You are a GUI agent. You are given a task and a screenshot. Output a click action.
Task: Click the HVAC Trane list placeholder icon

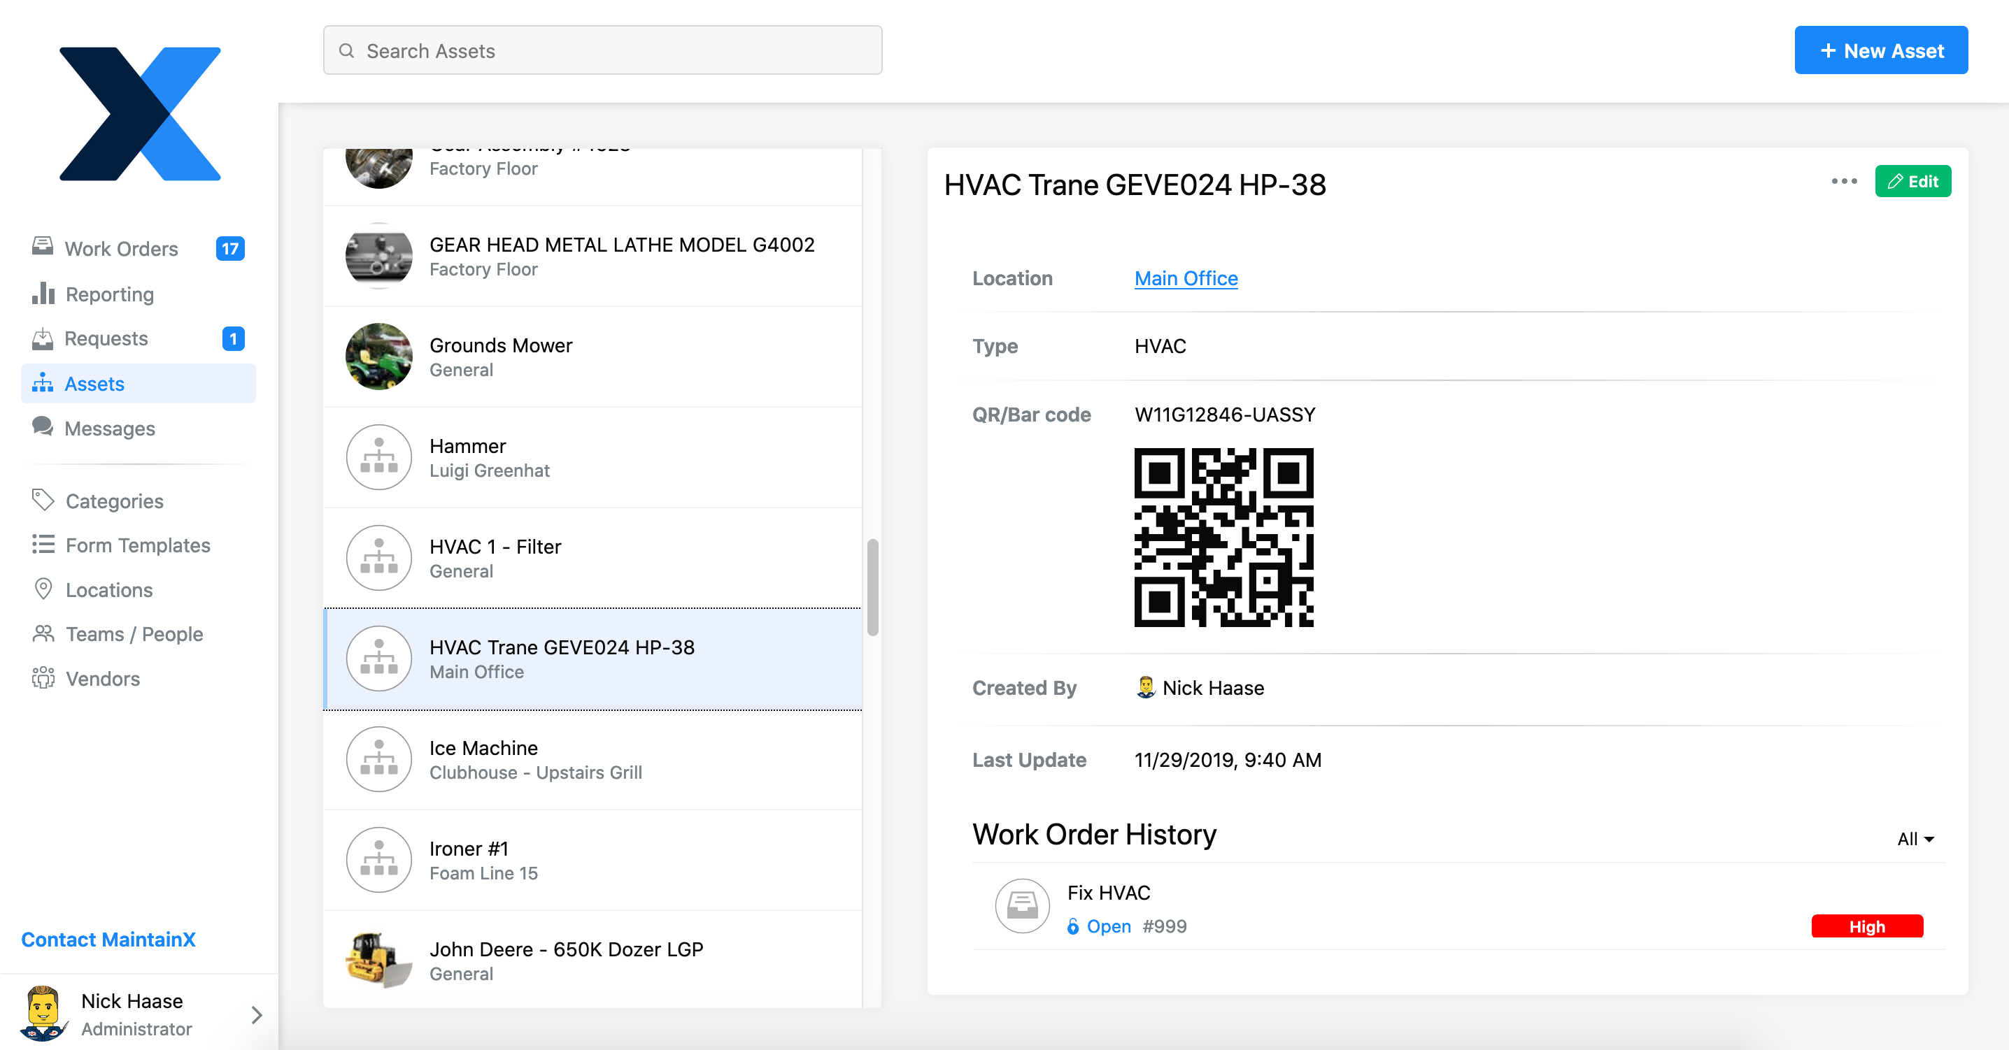(378, 659)
